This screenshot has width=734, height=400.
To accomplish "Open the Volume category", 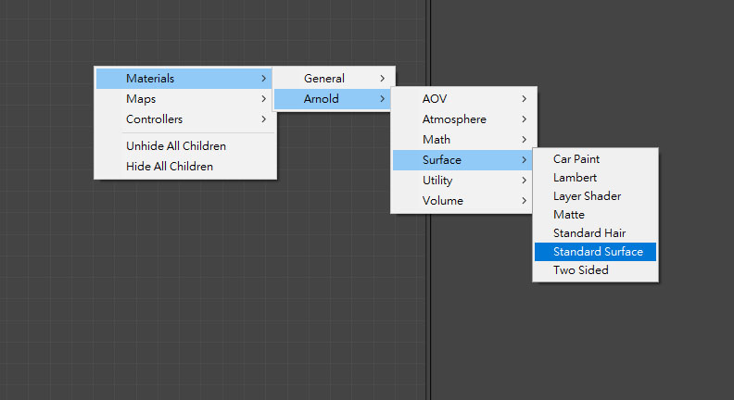I will (443, 201).
